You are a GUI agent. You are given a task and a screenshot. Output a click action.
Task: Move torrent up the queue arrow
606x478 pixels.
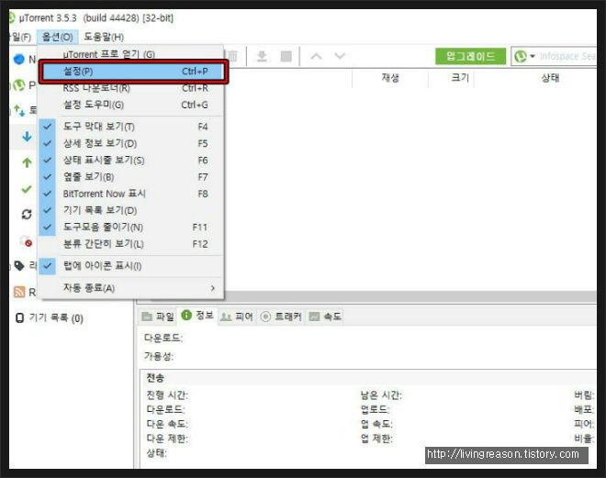[316, 56]
